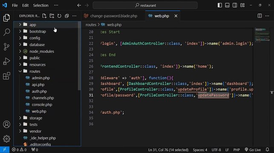Open the Source Control view
Image resolution: width=274 pixels, height=153 pixels.
coord(6,47)
